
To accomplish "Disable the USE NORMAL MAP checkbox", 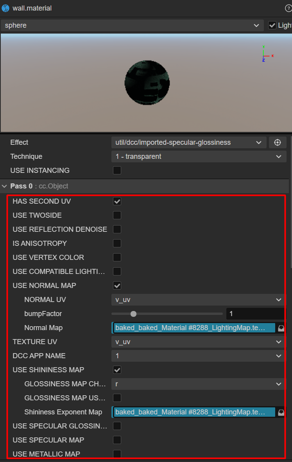I will pos(117,286).
